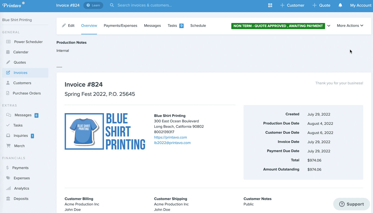Click the Deposits bank icon
Screen dimensions: 373x213
tap(8, 199)
